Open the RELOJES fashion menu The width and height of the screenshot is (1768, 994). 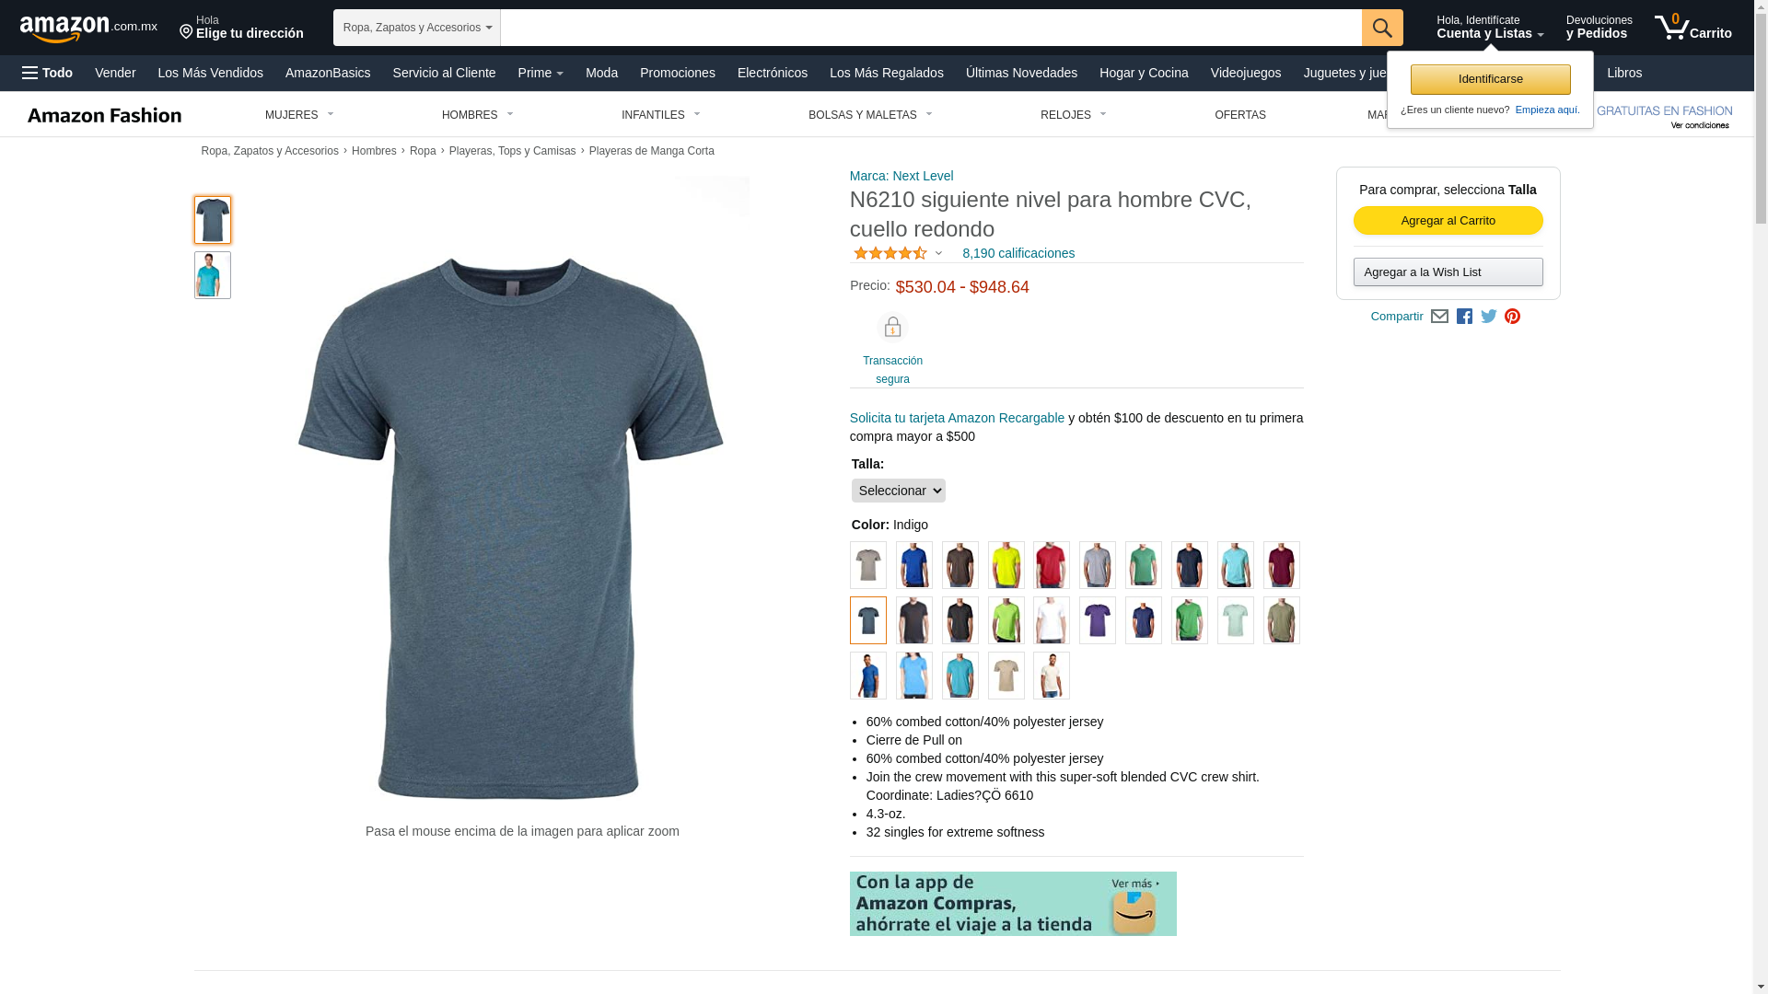pyautogui.click(x=1074, y=115)
